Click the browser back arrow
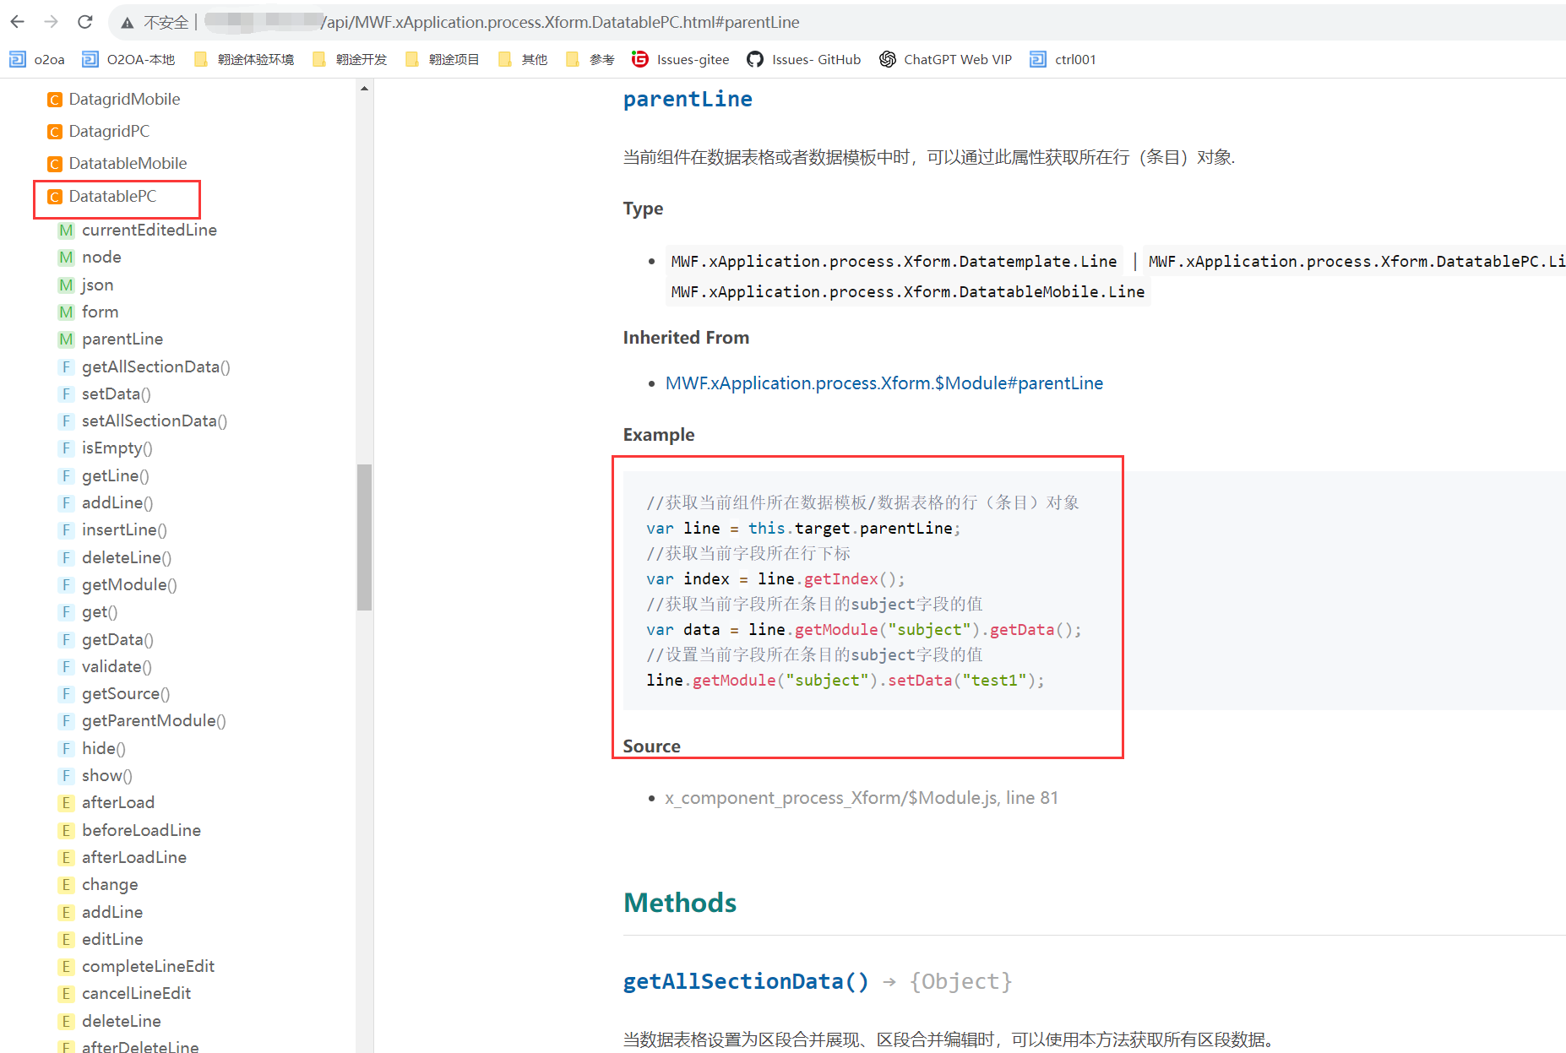The image size is (1566, 1053). tap(18, 22)
